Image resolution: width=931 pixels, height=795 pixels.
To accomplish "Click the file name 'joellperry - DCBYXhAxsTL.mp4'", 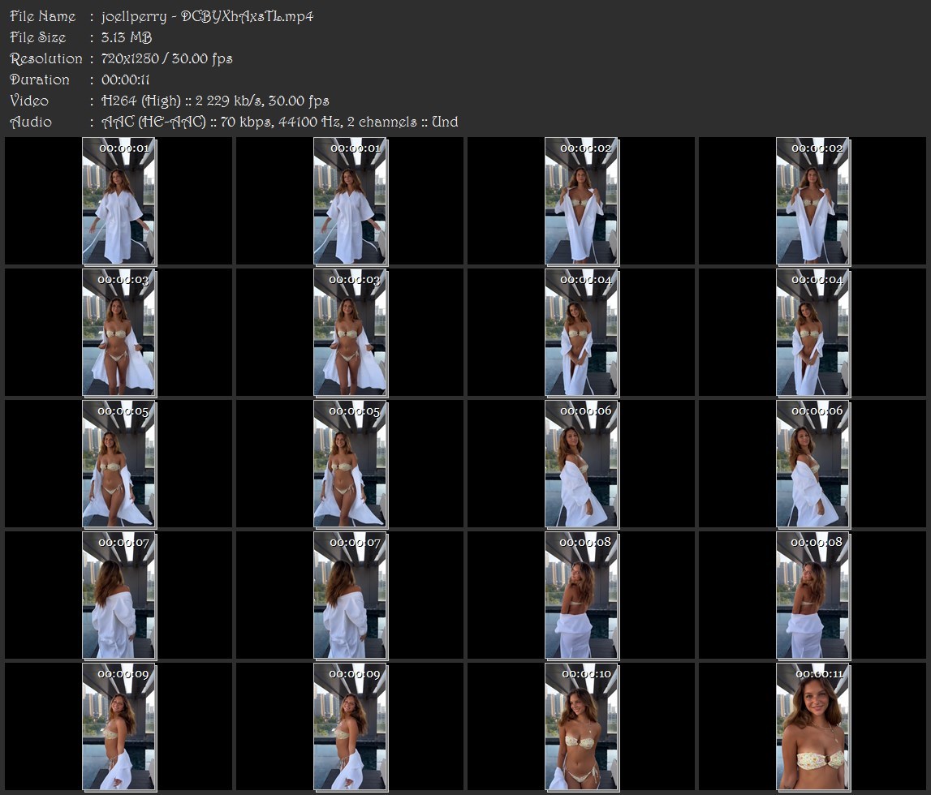I will (207, 16).
